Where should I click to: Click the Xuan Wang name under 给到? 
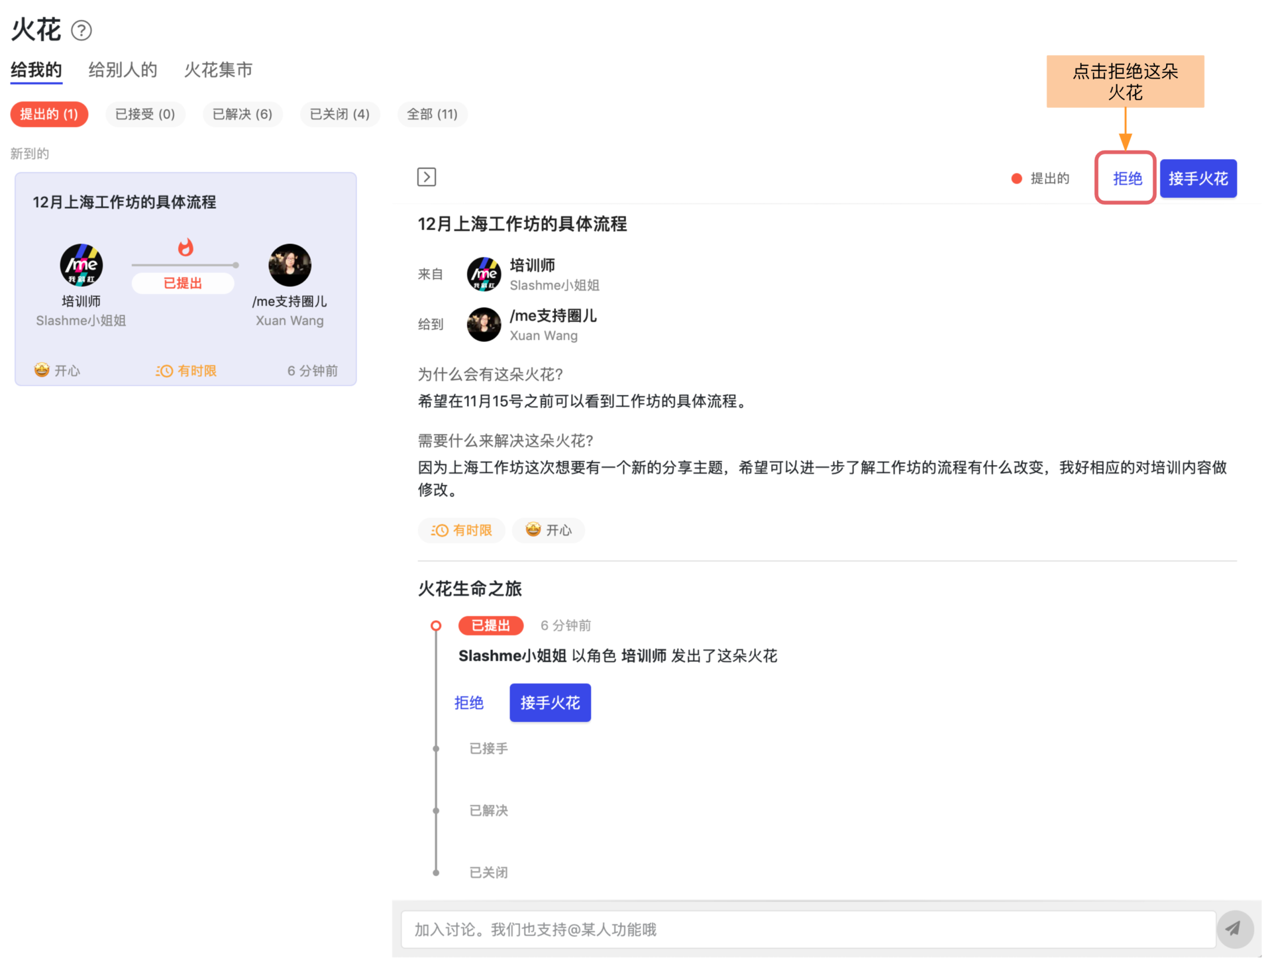click(x=543, y=336)
